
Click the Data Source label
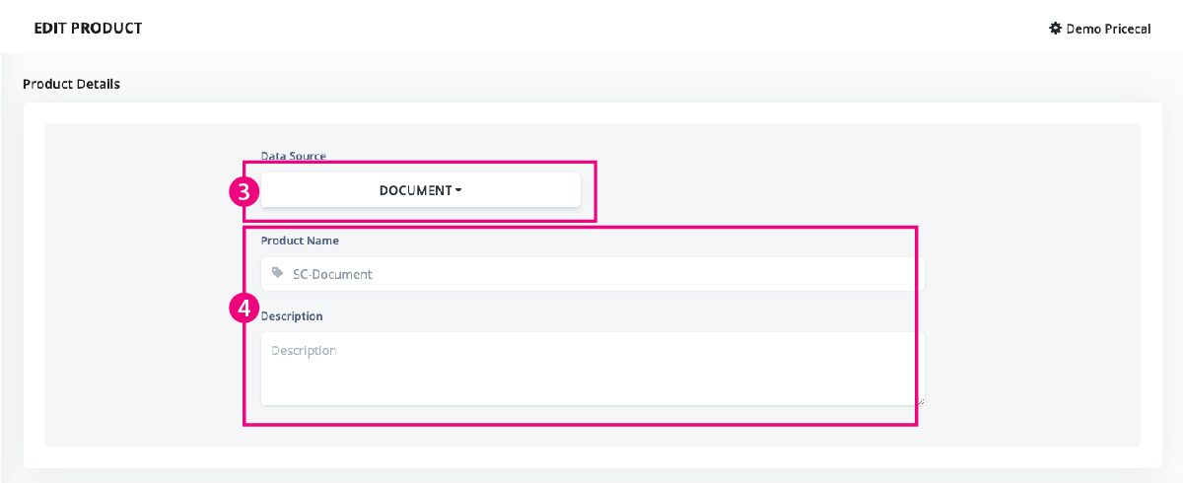(x=294, y=156)
